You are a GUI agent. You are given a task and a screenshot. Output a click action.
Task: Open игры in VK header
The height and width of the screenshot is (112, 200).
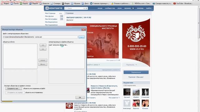pos(119,8)
